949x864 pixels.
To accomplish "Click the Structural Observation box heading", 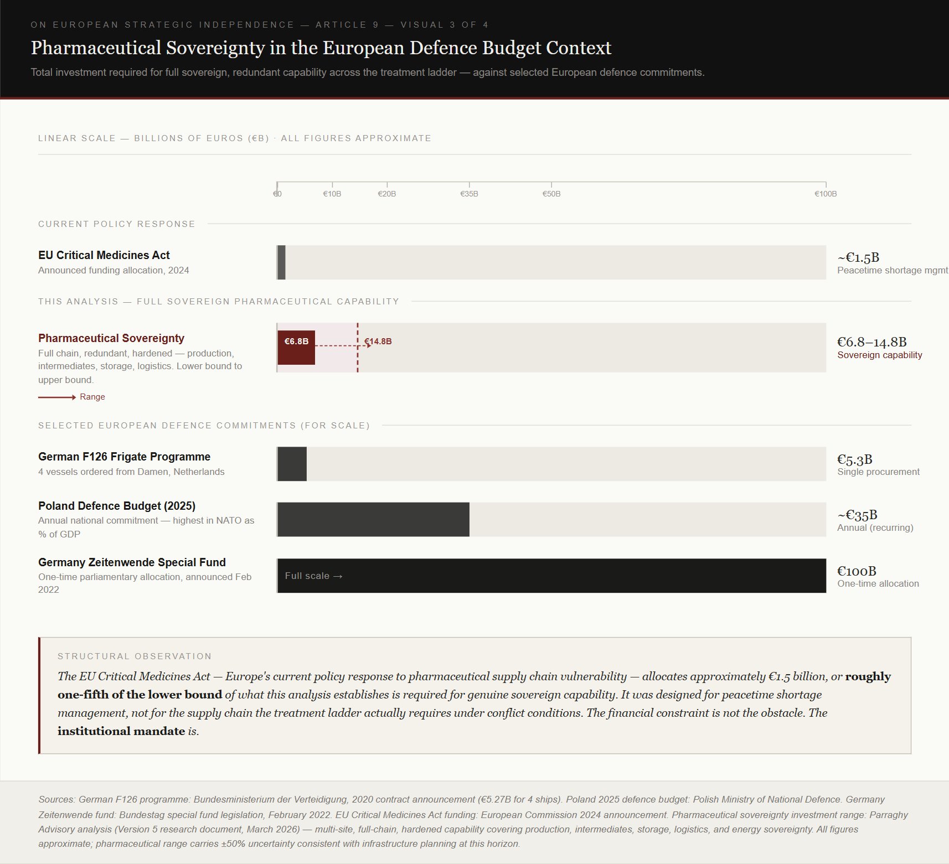I will click(x=135, y=656).
